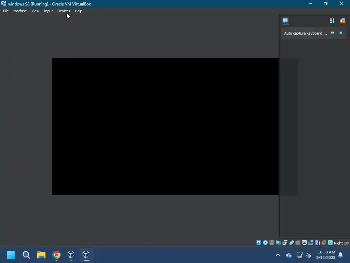
Task: Click the network indicator in the status bar
Action: tap(285, 243)
